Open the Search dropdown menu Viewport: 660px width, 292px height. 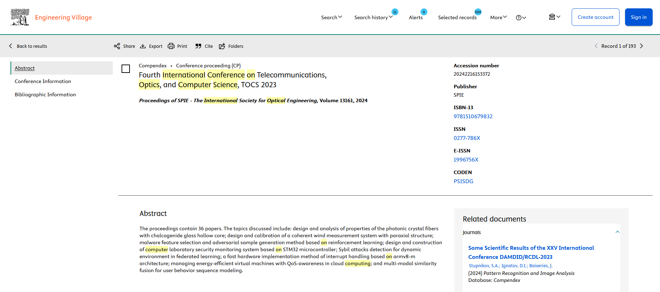332,17
